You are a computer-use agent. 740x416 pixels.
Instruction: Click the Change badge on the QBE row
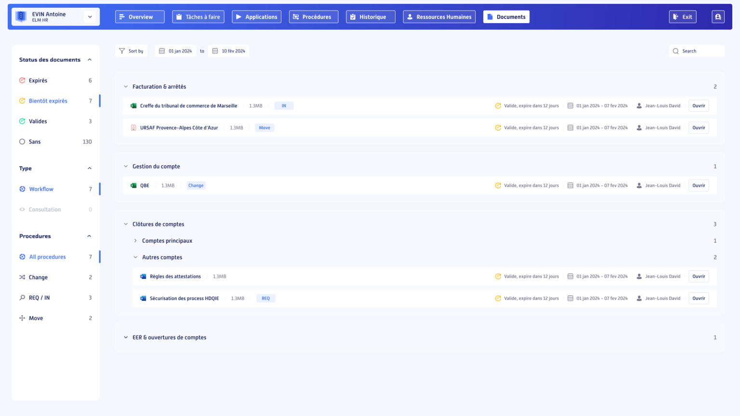pyautogui.click(x=196, y=185)
